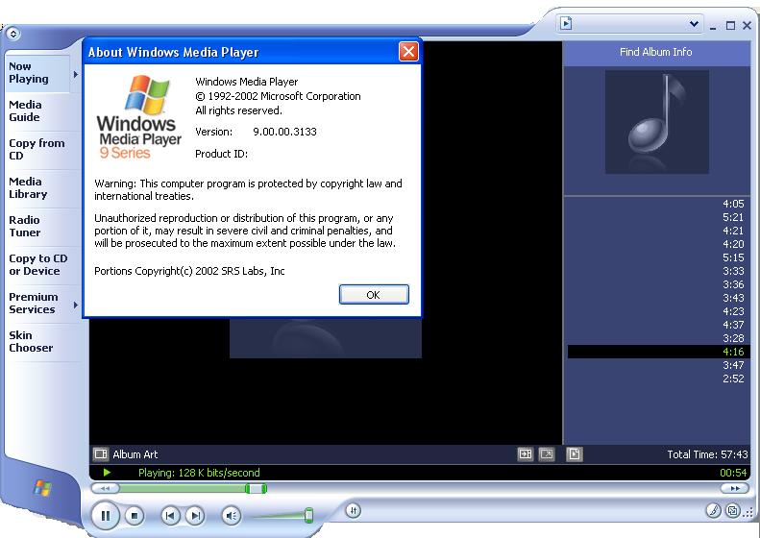
Task: Click the Playing: 128 K bits/second status
Action: coord(199,473)
